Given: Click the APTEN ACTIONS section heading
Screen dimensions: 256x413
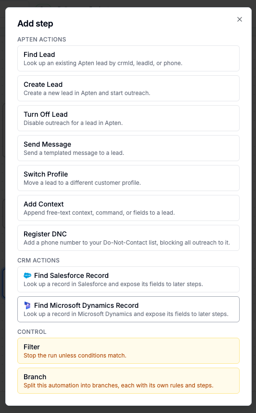Looking at the screenshot, I should click(x=42, y=40).
